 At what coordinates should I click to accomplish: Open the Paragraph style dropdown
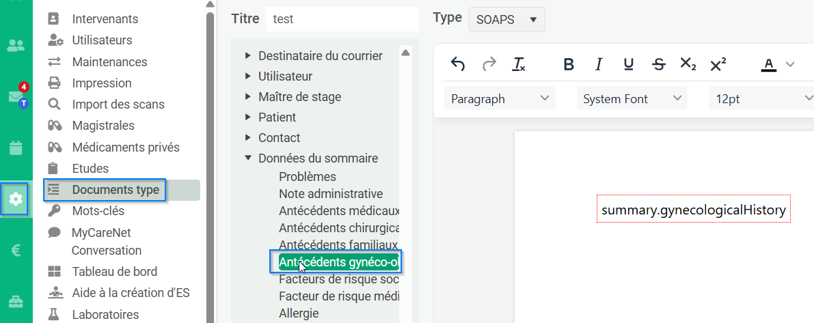coord(500,98)
